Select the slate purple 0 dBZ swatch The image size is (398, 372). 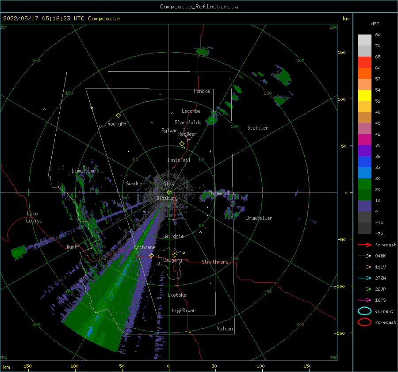pyautogui.click(x=364, y=206)
